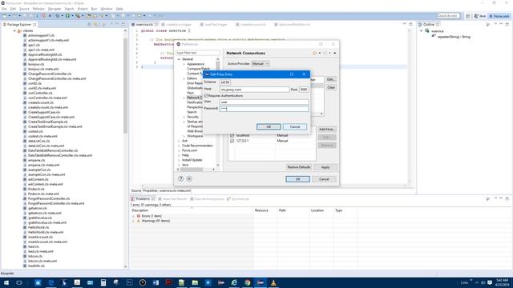Viewport: 513px width, 288px height.
Task: Maximize the Package Explorer view
Action: [x=123, y=25]
